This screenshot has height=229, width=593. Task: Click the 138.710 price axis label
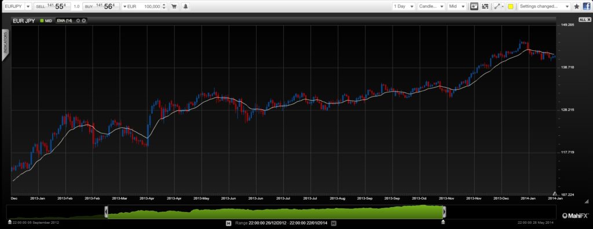(568, 67)
